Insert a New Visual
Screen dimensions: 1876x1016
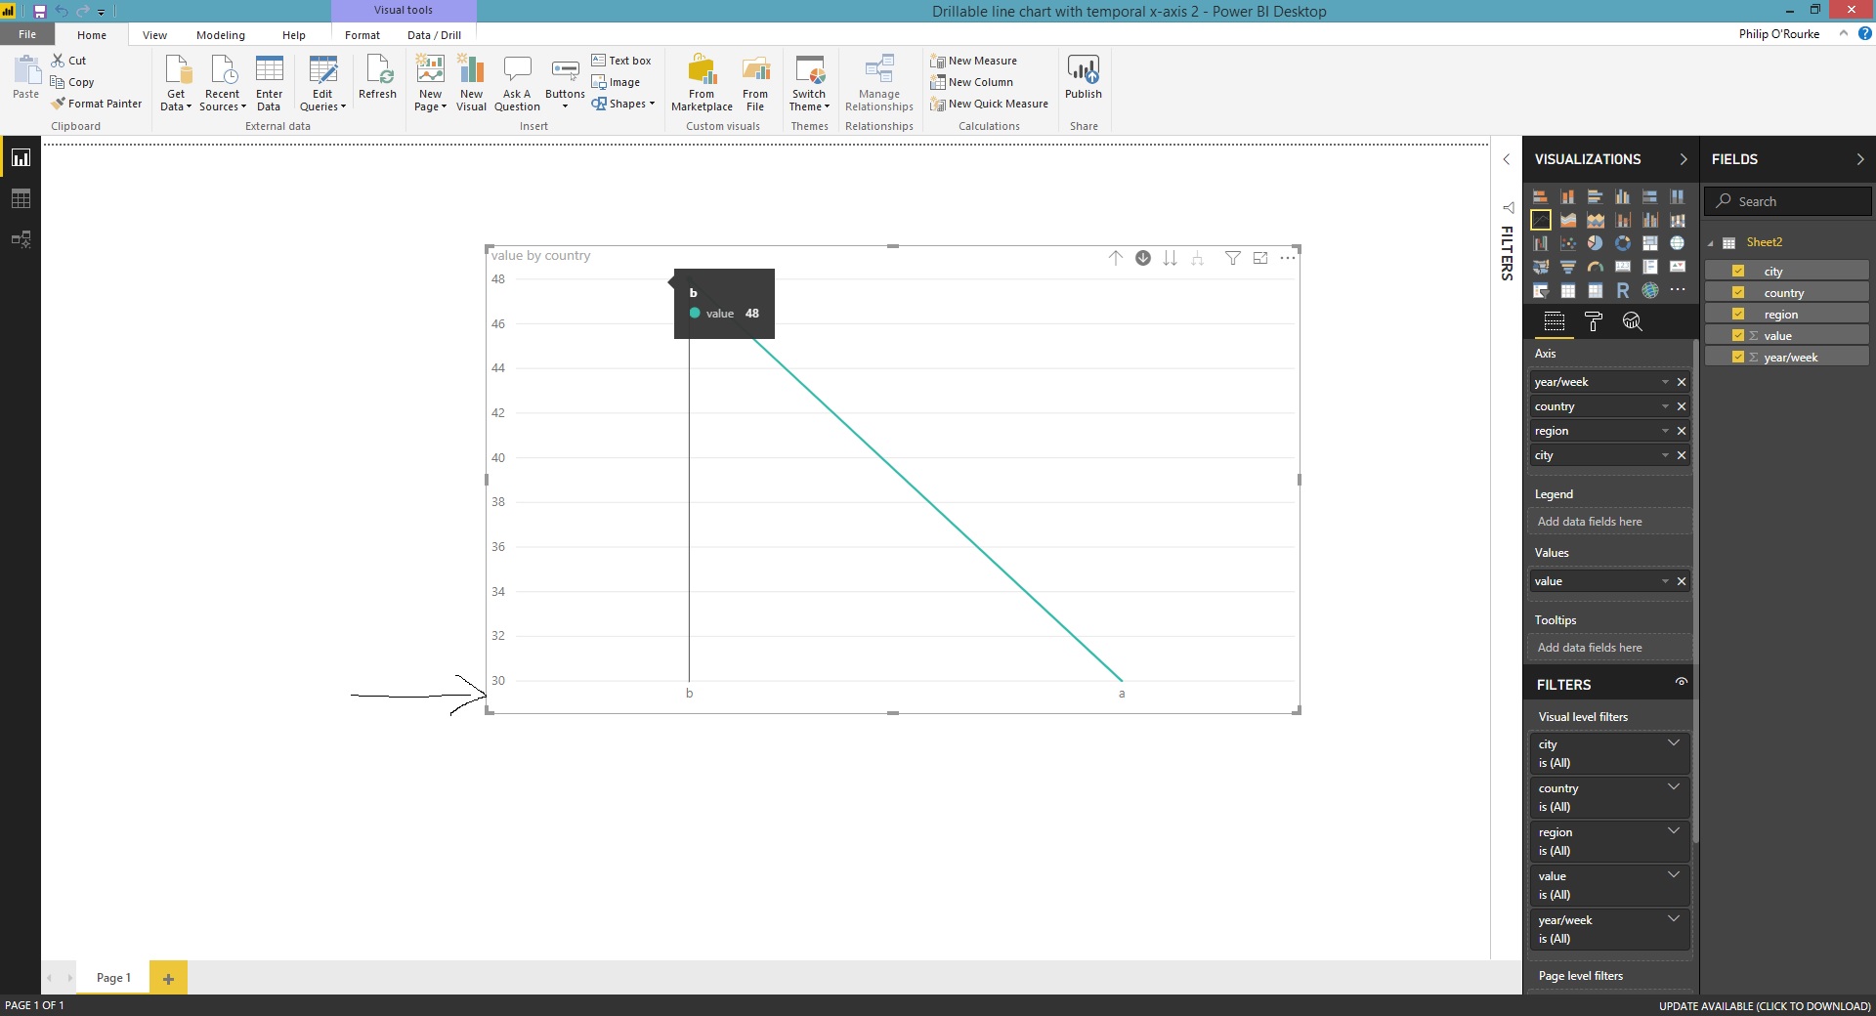coord(471,83)
